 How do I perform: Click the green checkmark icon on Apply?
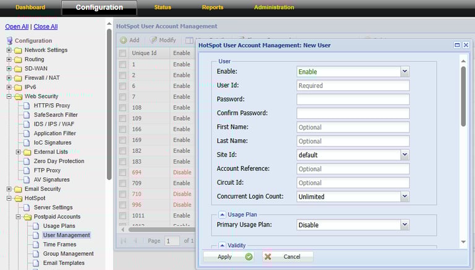coord(249,257)
